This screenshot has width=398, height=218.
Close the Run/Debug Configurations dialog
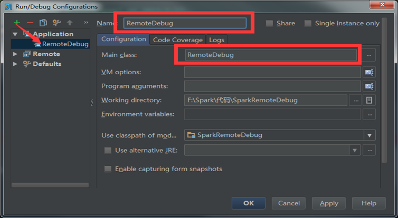[x=382, y=5]
